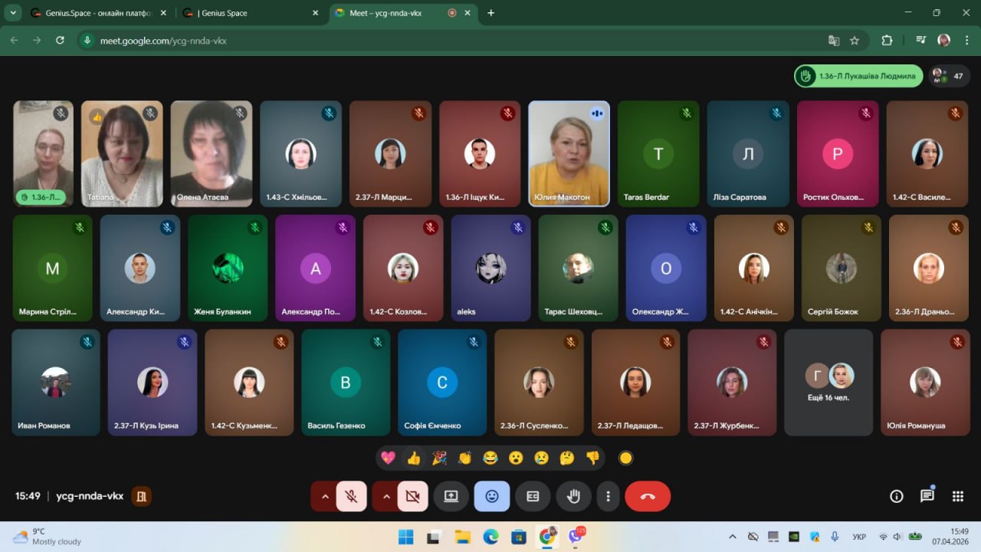Turn on closed captions

pos(533,497)
